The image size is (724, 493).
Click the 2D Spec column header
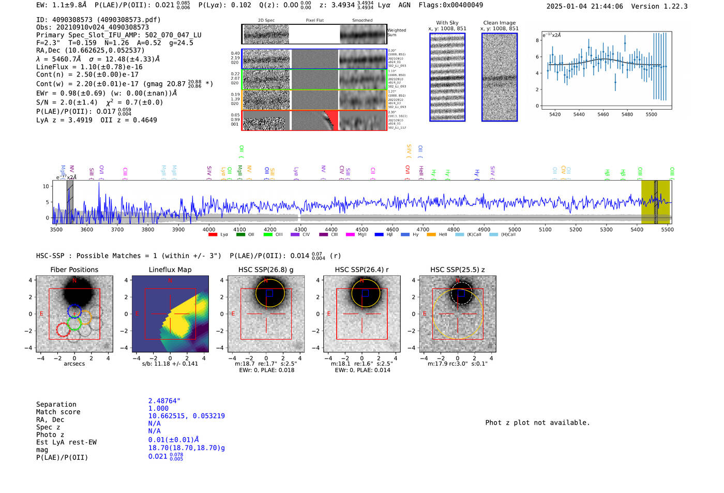(266, 21)
